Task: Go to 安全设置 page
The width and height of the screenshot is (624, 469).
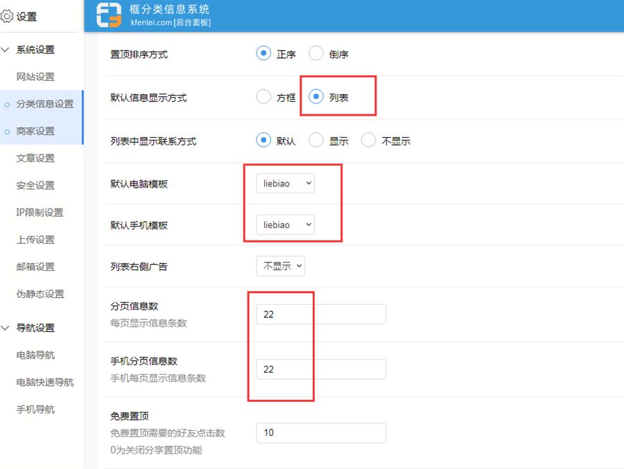Action: [35, 185]
